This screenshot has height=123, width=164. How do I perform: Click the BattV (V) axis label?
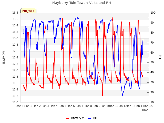(x=4, y=57)
